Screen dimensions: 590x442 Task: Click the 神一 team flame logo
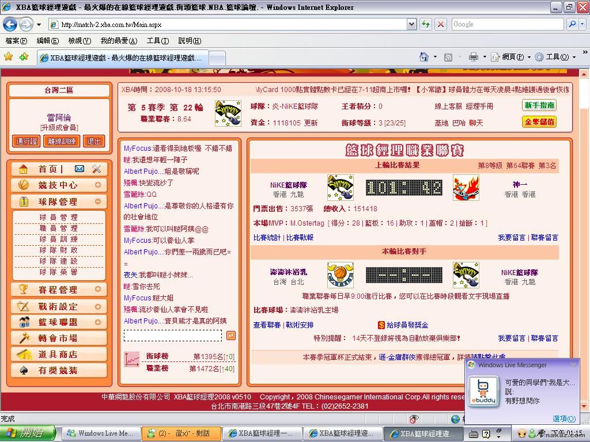pyautogui.click(x=466, y=188)
